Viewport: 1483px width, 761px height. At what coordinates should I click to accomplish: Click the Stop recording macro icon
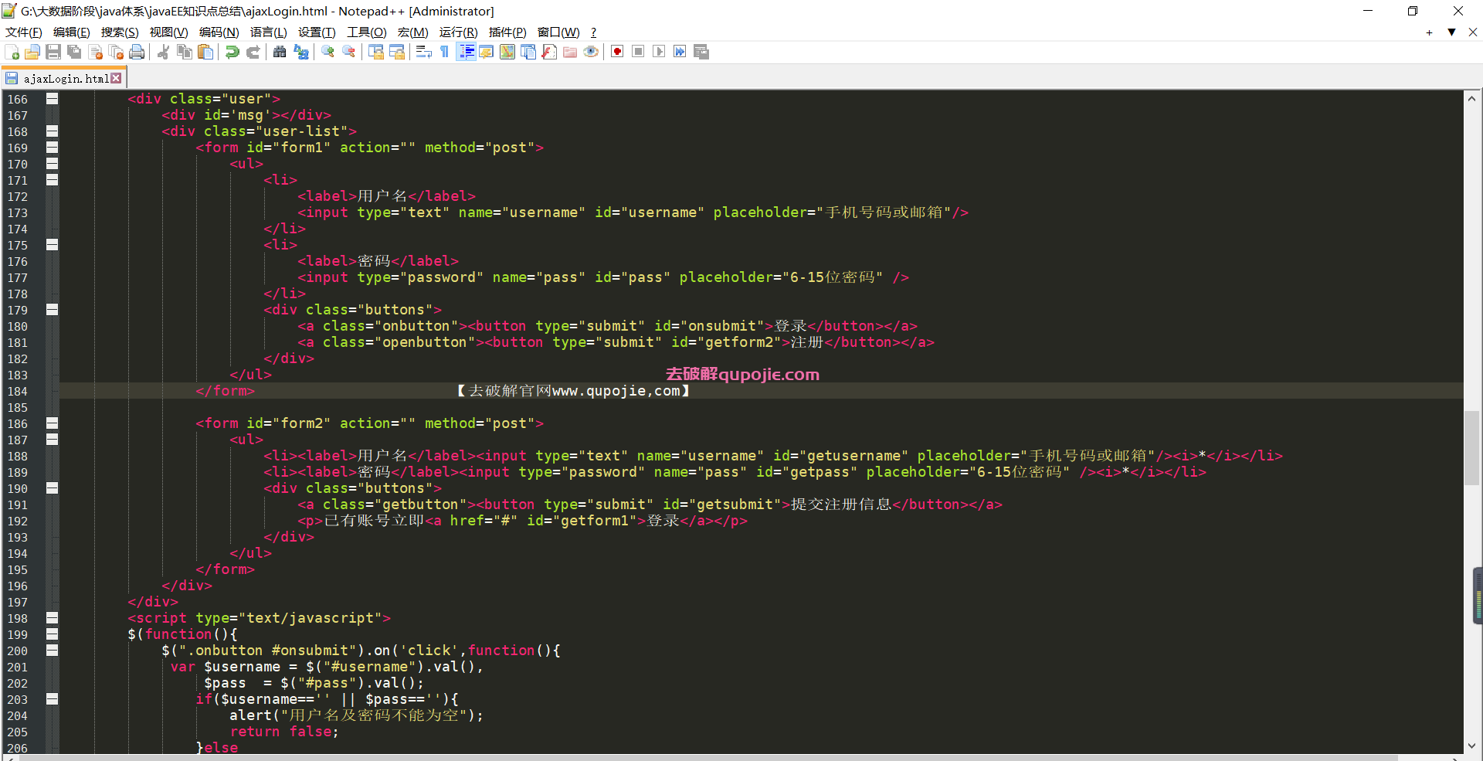tap(638, 52)
